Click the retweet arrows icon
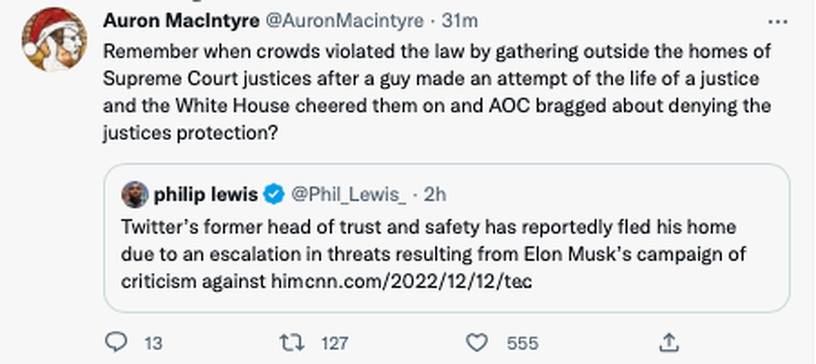The height and width of the screenshot is (364, 816). click(x=291, y=344)
